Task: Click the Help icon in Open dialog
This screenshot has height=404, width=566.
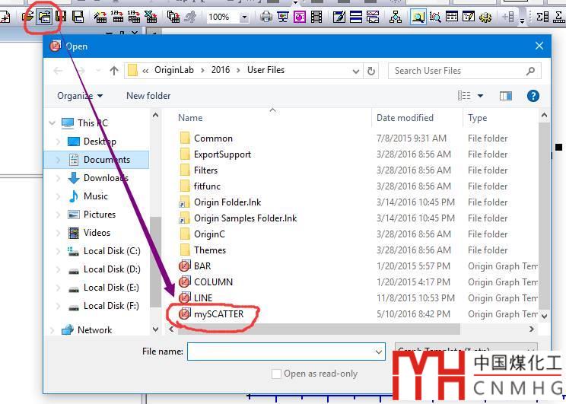Action: point(533,96)
